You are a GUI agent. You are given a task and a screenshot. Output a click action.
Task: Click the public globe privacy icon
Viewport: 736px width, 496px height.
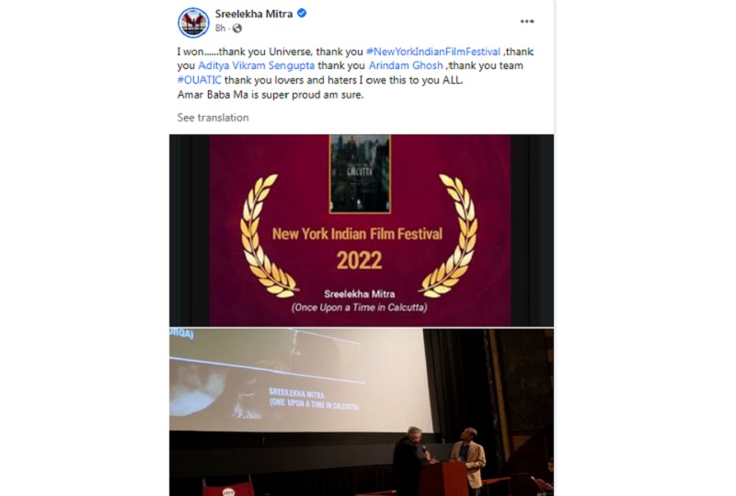coord(237,29)
